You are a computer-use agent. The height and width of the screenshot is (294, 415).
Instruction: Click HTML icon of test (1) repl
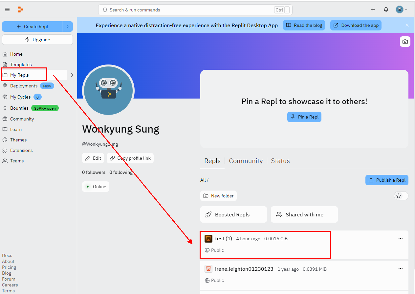[208, 239]
